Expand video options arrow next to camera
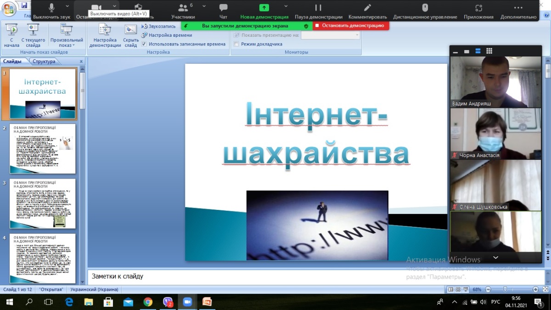This screenshot has height=310, width=551. (x=114, y=6)
